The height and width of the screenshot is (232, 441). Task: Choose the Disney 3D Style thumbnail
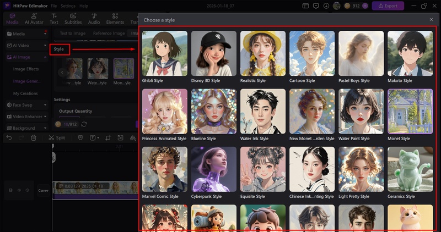[214, 53]
